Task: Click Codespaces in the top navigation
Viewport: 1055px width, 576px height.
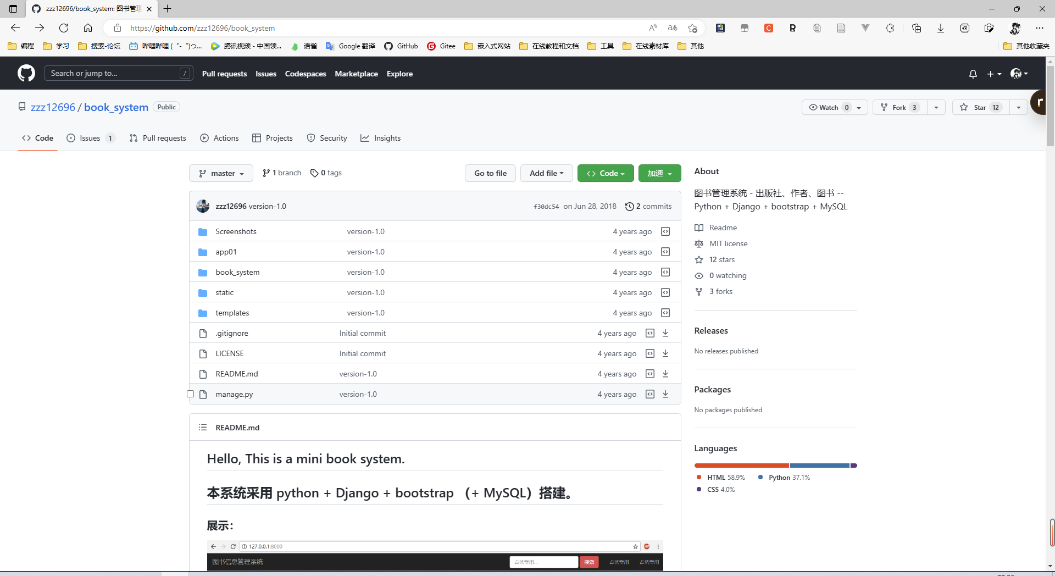Action: pyautogui.click(x=306, y=74)
